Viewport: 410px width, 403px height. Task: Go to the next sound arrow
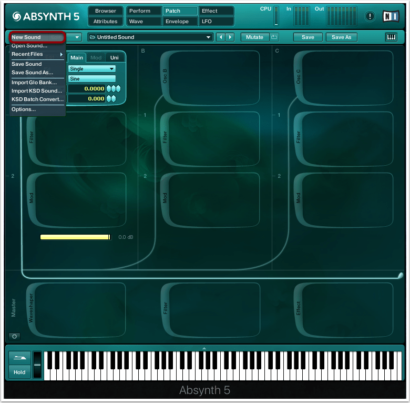pos(230,37)
